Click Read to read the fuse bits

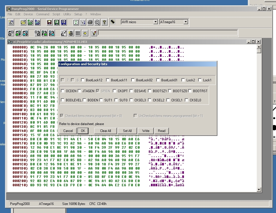pyautogui.click(x=162, y=131)
